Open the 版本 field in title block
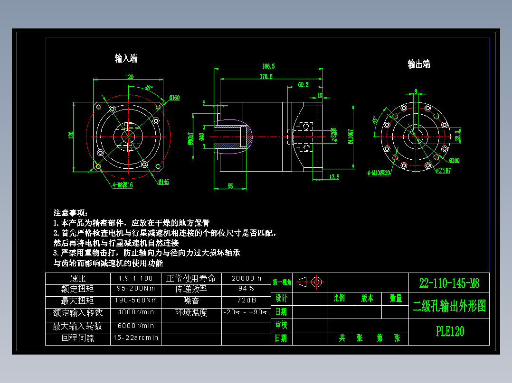Screen dimensions: 512x383 (x=366, y=299)
